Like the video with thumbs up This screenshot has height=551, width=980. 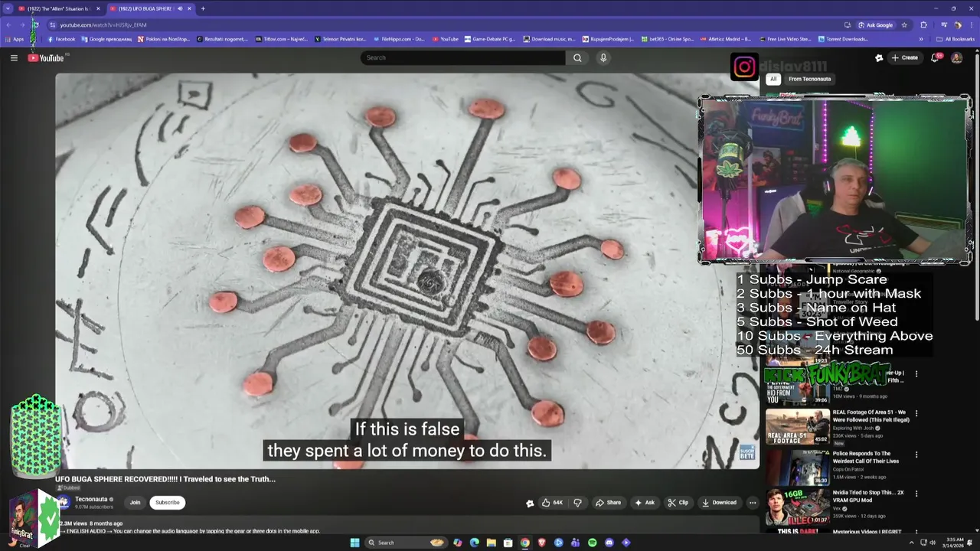(x=551, y=503)
